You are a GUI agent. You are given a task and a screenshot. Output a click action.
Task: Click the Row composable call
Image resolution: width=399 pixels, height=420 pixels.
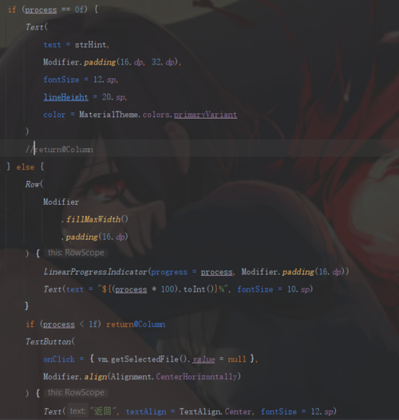[33, 185]
